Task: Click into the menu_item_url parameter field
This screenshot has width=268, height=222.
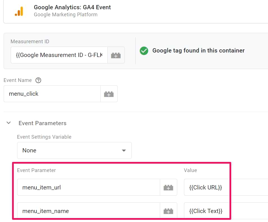Action: pyautogui.click(x=88, y=187)
